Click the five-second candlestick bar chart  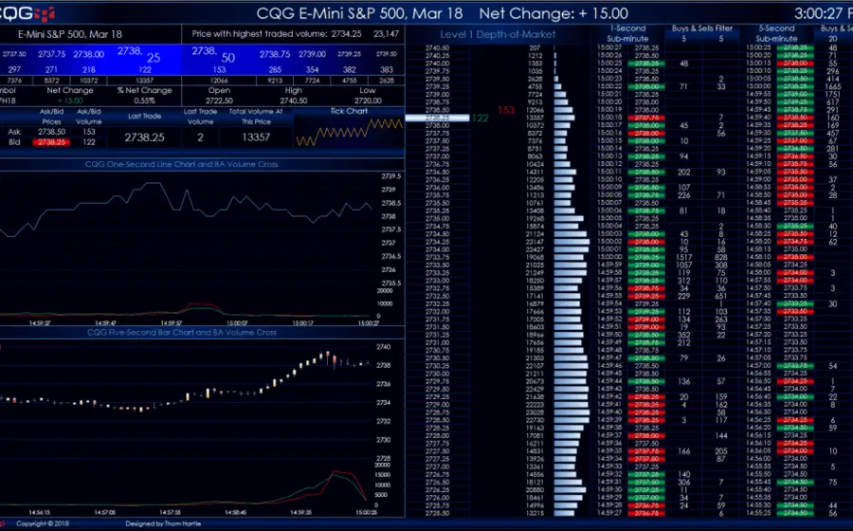point(185,381)
